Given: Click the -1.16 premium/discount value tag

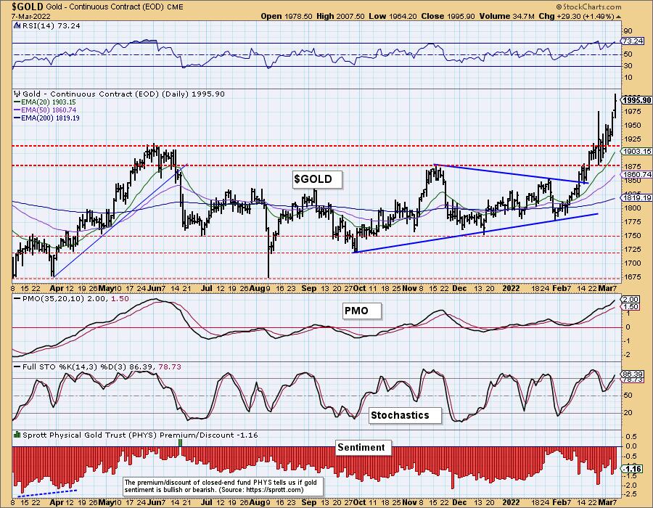Looking at the screenshot, I should tap(633, 469).
